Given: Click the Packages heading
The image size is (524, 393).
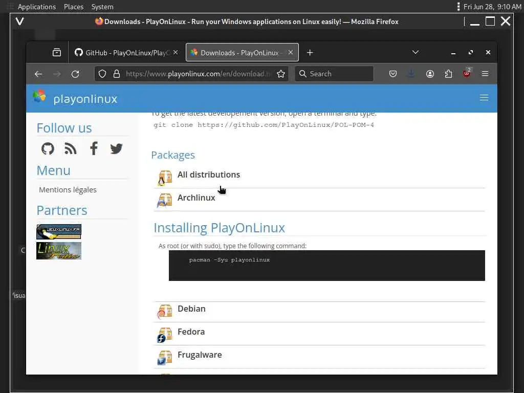Looking at the screenshot, I should (173, 155).
